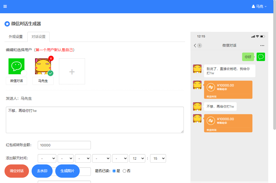The height and width of the screenshot is (183, 276).
Task: Click the back chevron in the phone preview
Action: 195,45
